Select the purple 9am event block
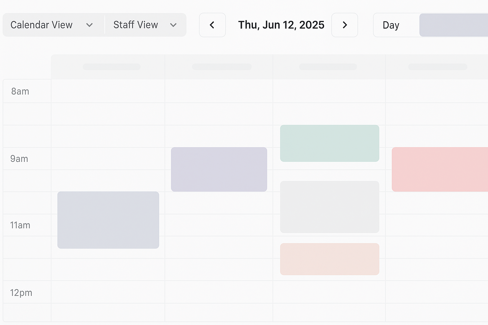 click(219, 169)
